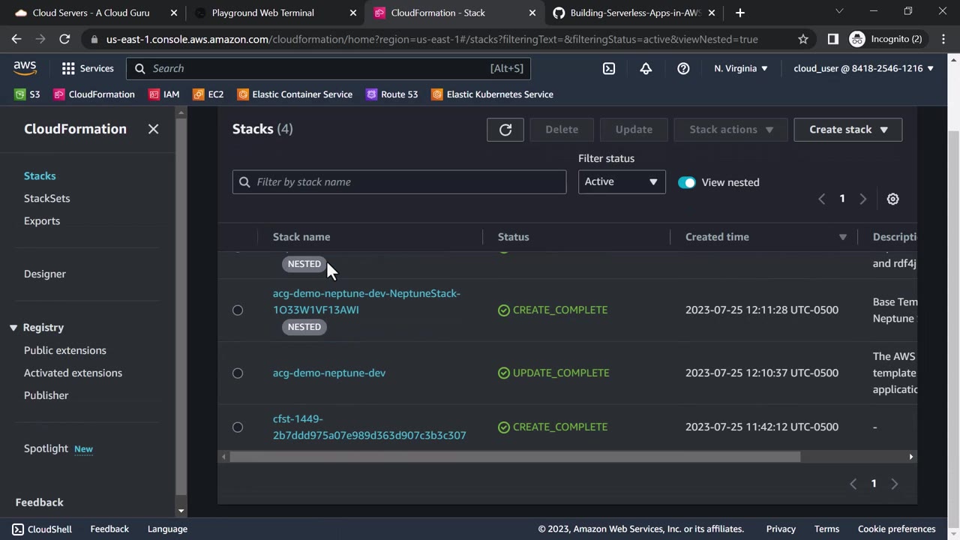The height and width of the screenshot is (540, 960).
Task: Open Spotlight in the side navigation
Action: 46,448
